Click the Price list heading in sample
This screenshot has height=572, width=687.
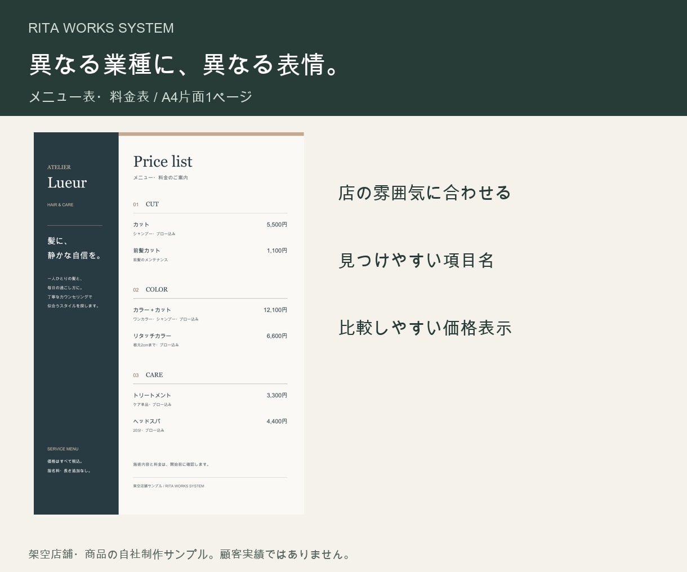pyautogui.click(x=163, y=162)
